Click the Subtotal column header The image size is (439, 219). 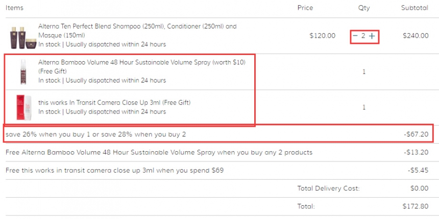point(414,8)
